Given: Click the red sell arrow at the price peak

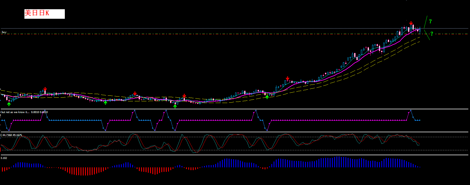Looking at the screenshot, I should coord(411,23).
